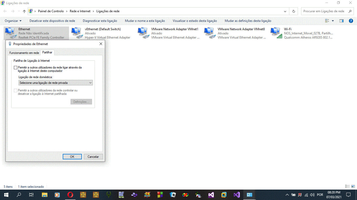This screenshot has width=357, height=200.
Task: Open the help question mark icon
Action: pyautogui.click(x=351, y=21)
